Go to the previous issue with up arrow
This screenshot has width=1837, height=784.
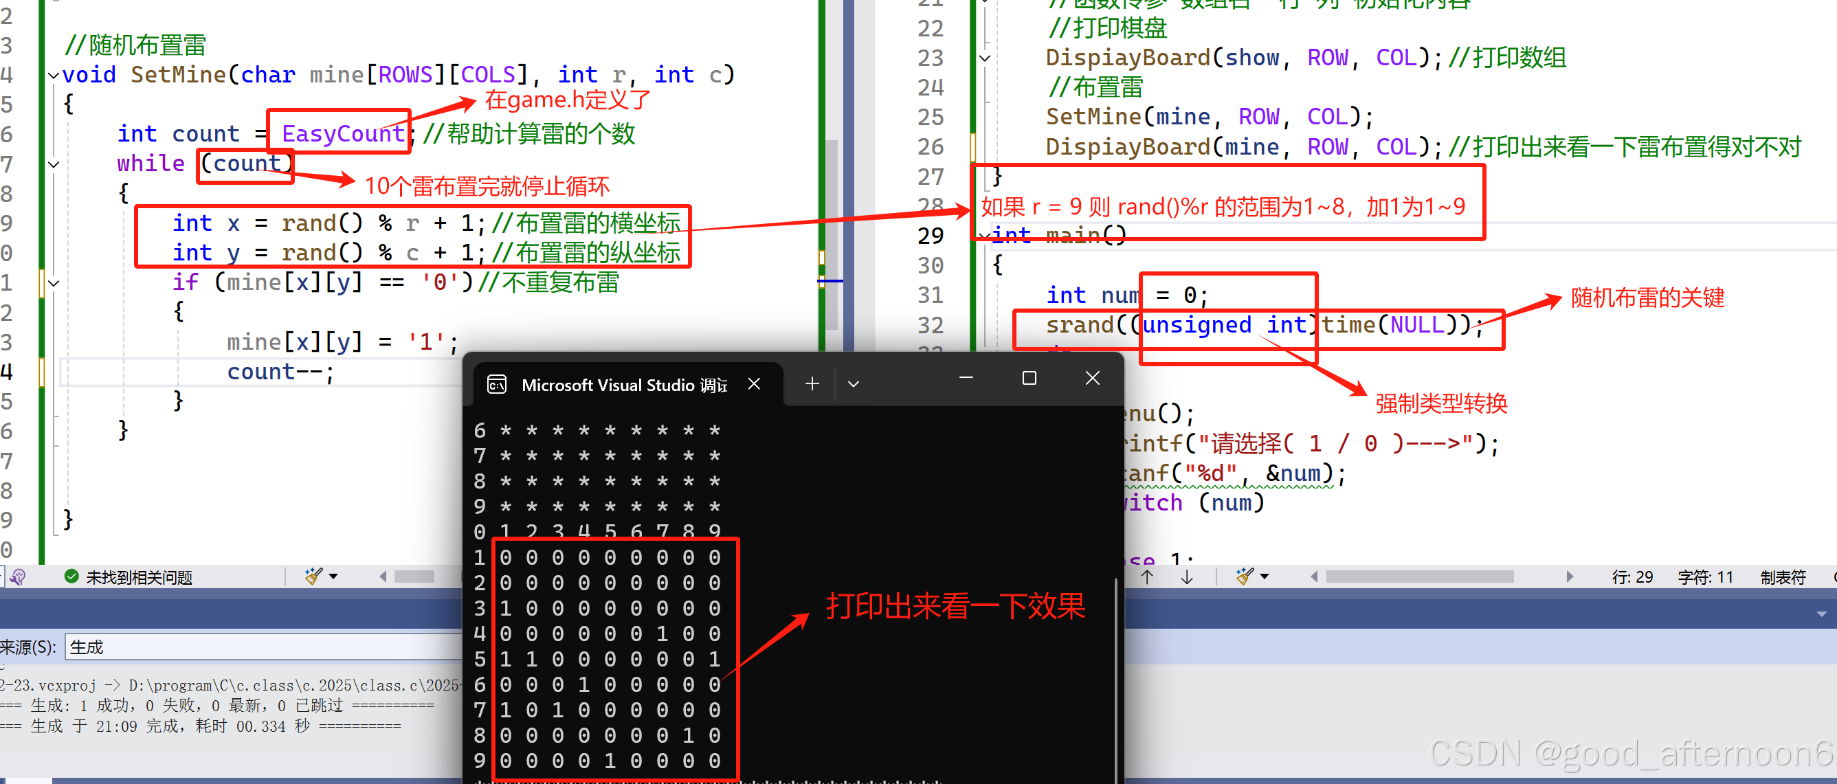pyautogui.click(x=1147, y=576)
